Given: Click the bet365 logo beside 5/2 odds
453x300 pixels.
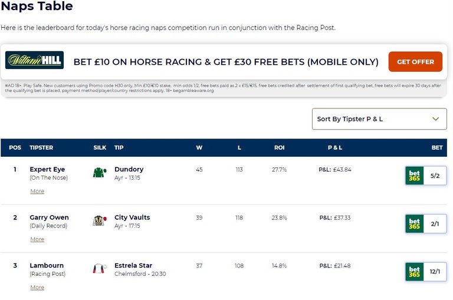Looking at the screenshot, I should pos(414,176).
